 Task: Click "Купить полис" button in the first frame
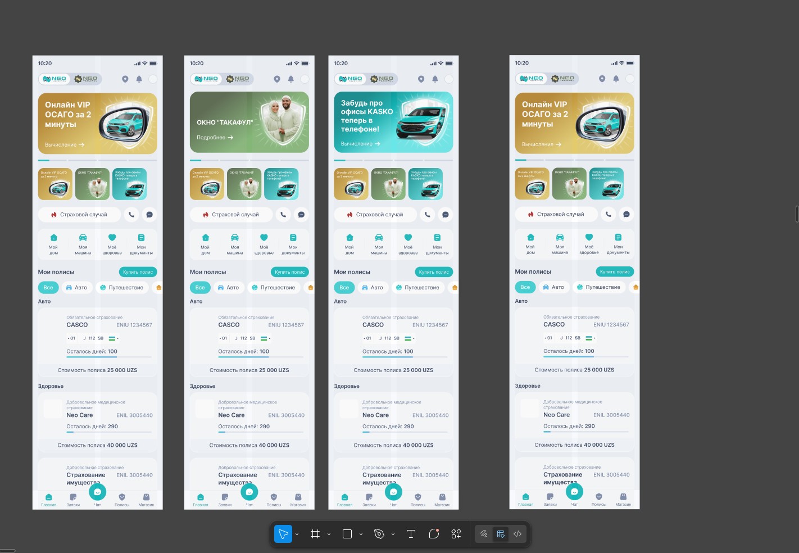click(138, 272)
